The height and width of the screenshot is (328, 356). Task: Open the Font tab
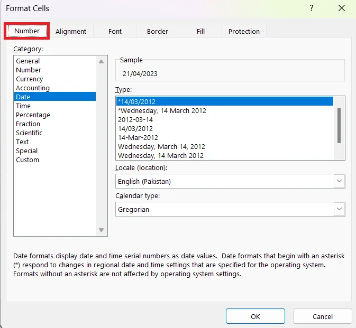click(x=115, y=31)
